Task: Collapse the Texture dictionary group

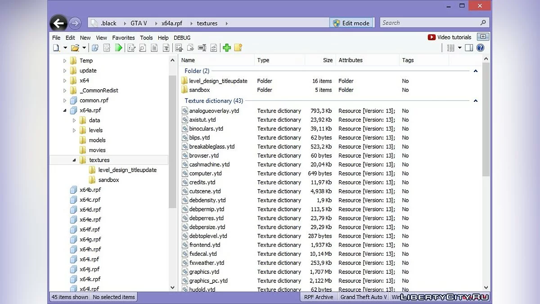Action: tap(475, 101)
